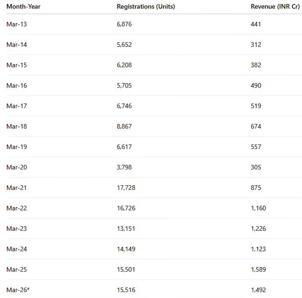
Task: Select the Mar-15 month cell
Action: (16, 65)
